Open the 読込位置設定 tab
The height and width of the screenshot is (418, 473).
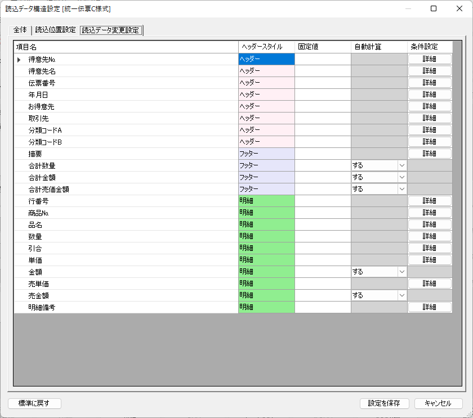[55, 30]
